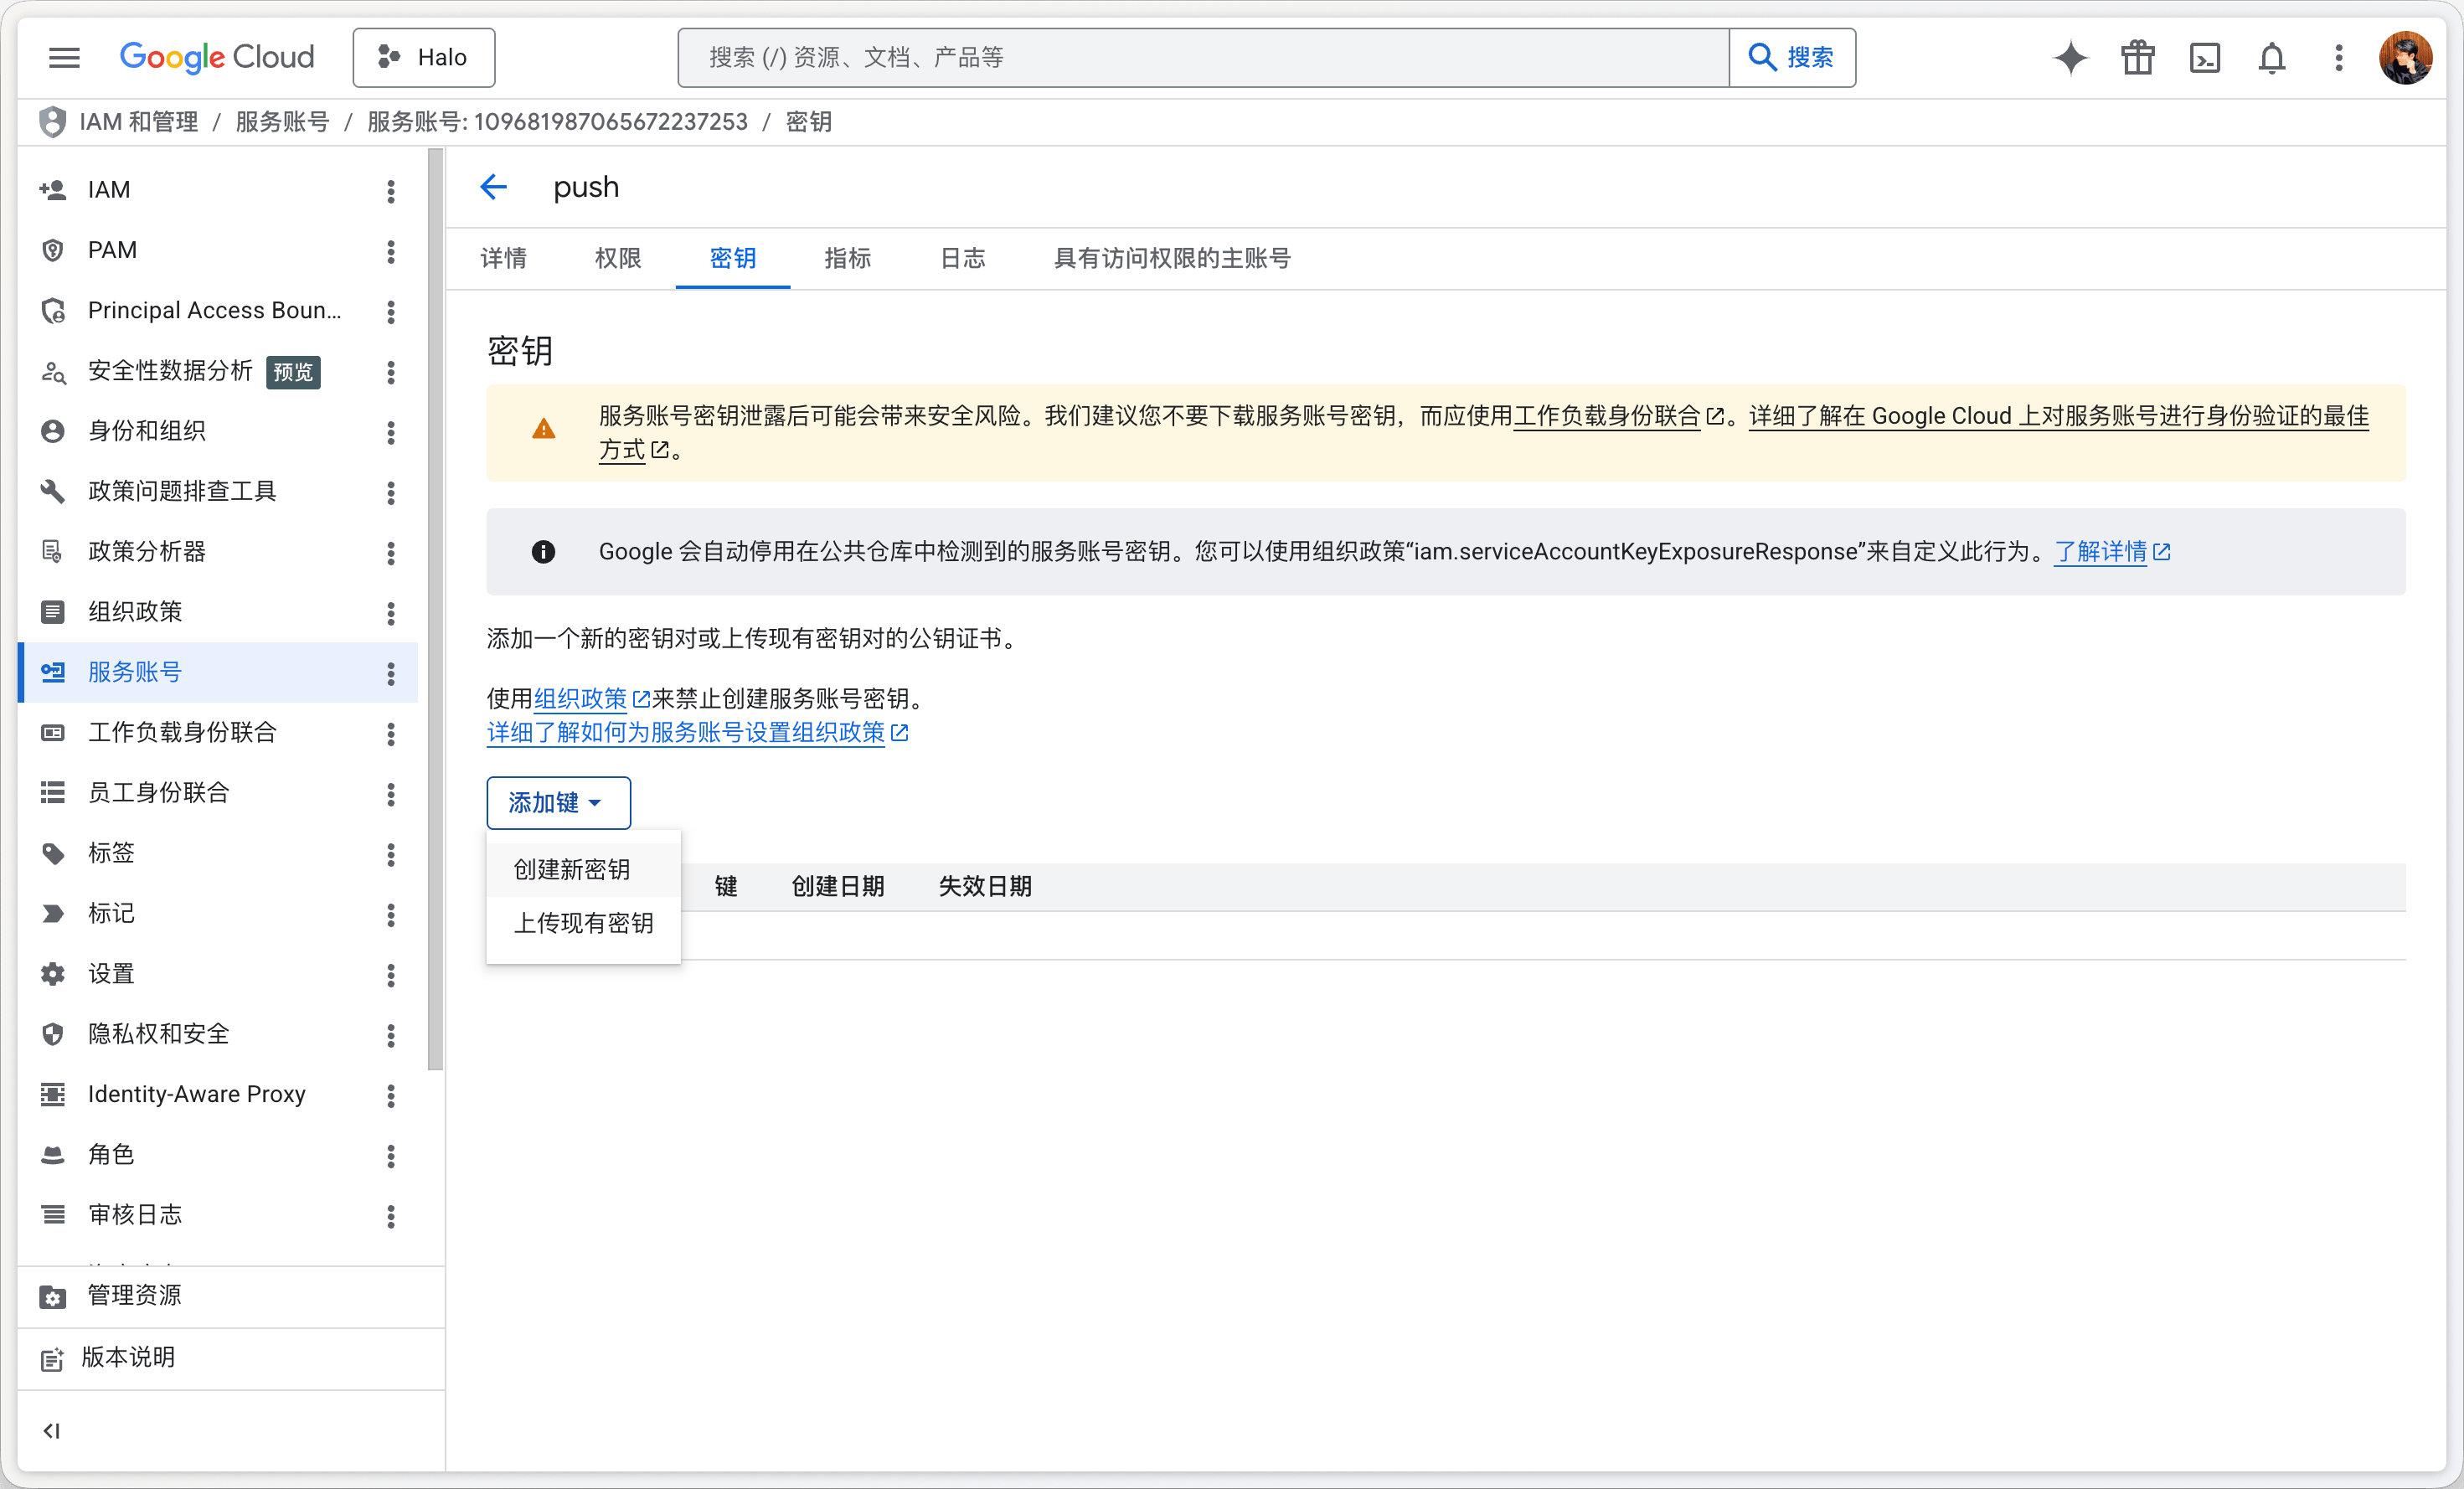Image resolution: width=2464 pixels, height=1489 pixels.
Task: Click the 失效日期 column header
Action: pos(985,886)
